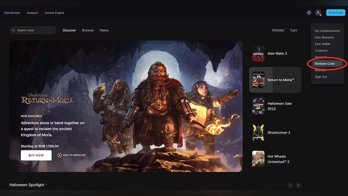Viewport: 348px width, 196px height.
Task: Click the globe language icon
Action: [x=309, y=13]
